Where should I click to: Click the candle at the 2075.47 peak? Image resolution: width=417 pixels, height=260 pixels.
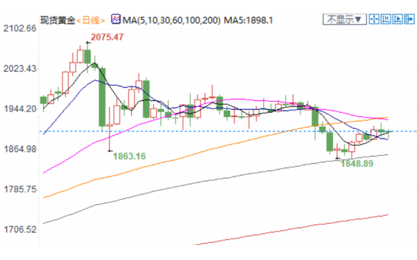click(x=87, y=57)
